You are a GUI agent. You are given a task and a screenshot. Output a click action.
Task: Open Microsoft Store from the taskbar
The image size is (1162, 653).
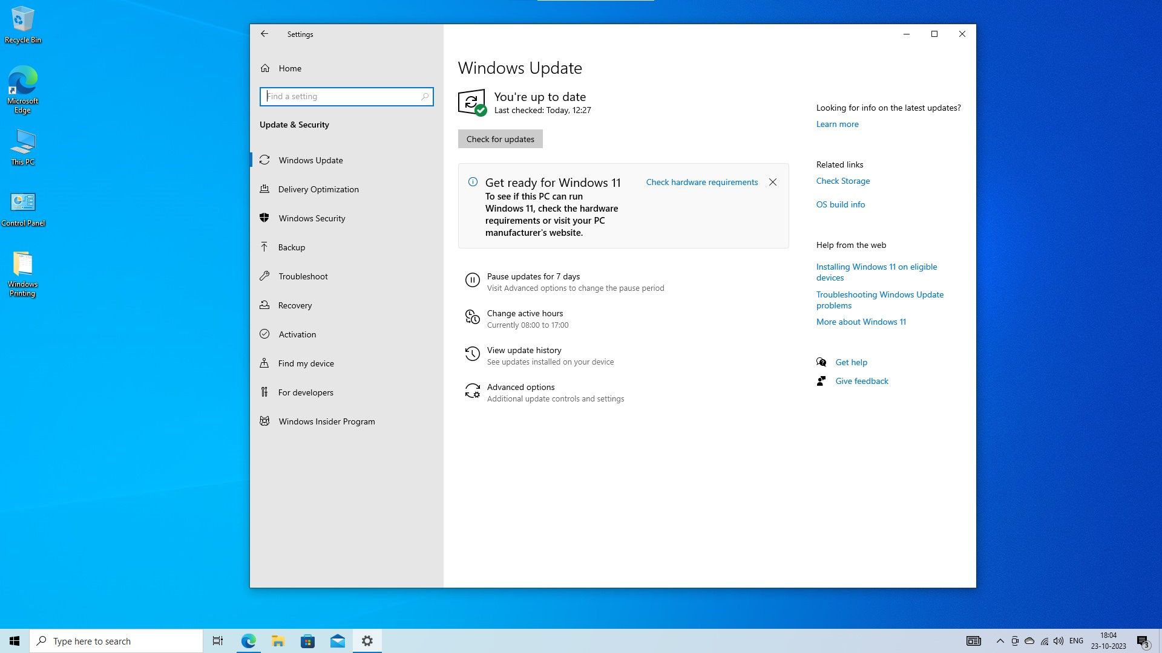click(307, 641)
